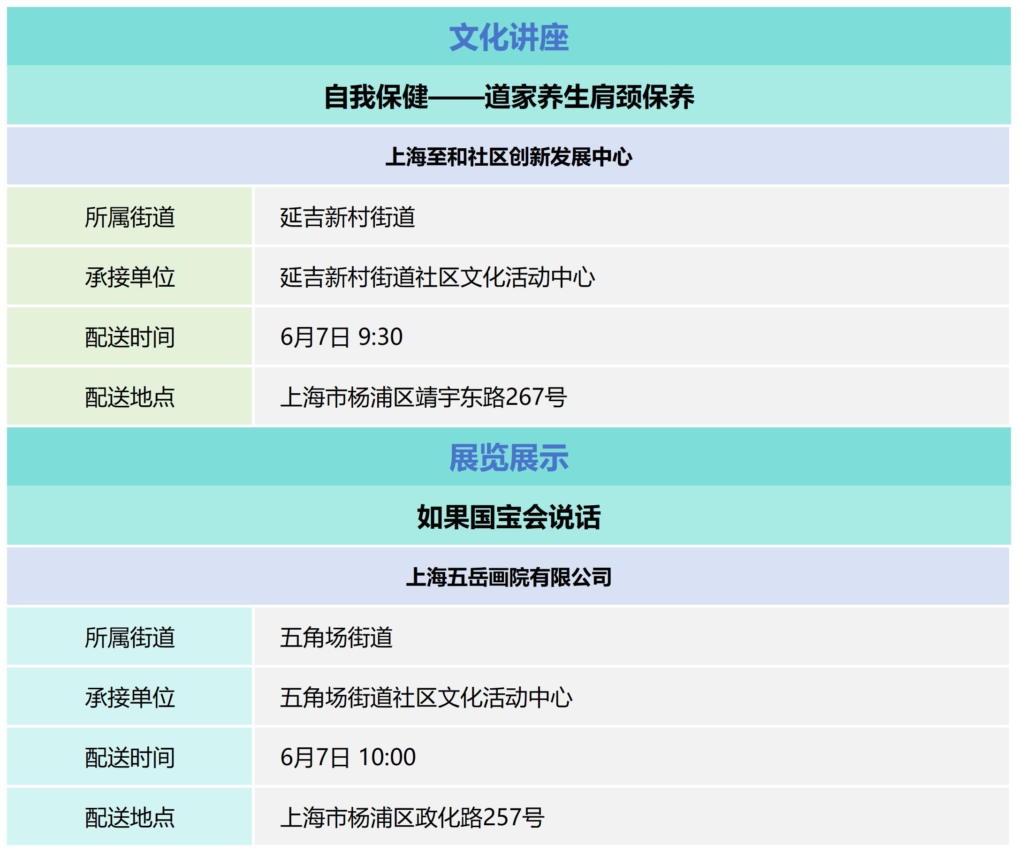Click the 上海市杨浦区政化路257号 address
The image size is (1018, 852).
point(412,817)
